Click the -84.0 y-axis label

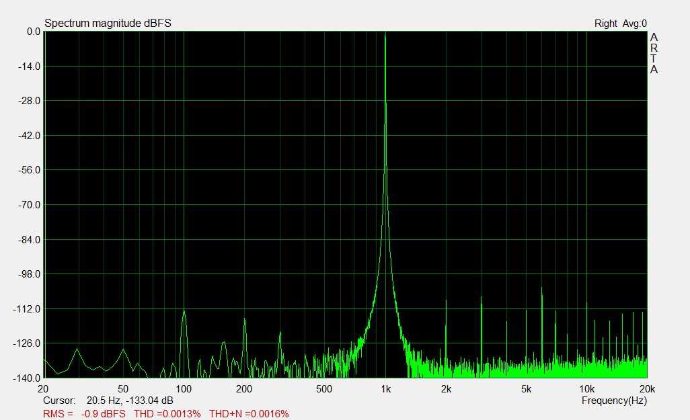point(29,240)
